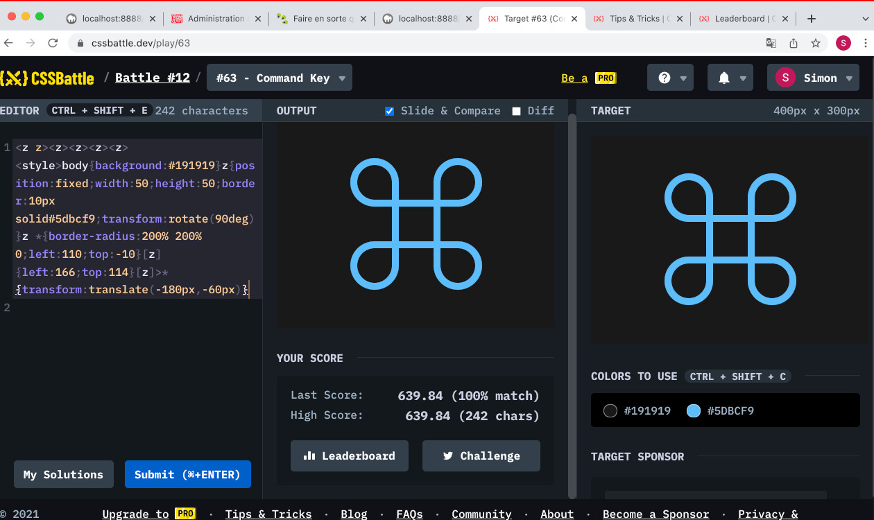874x520 pixels.
Task: Open the Leaderboard button under Your Score
Action: tap(350, 456)
